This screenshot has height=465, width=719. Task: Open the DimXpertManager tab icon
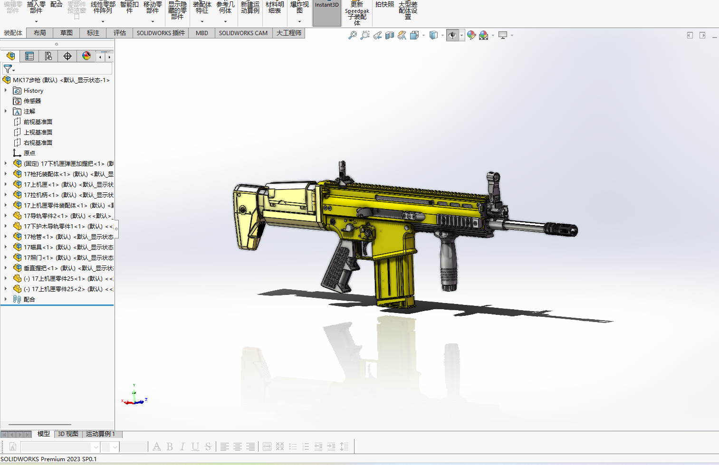[x=67, y=56]
